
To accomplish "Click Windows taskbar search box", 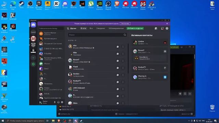I will click(25, 121).
